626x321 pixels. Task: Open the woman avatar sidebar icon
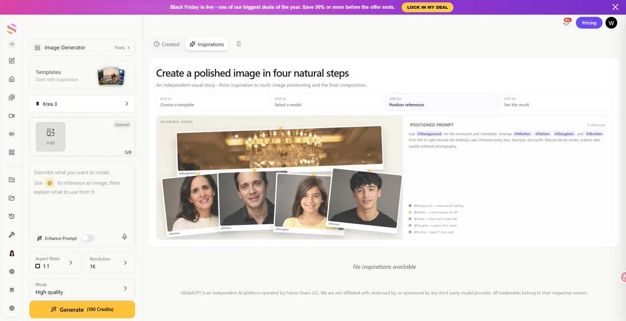click(x=12, y=253)
